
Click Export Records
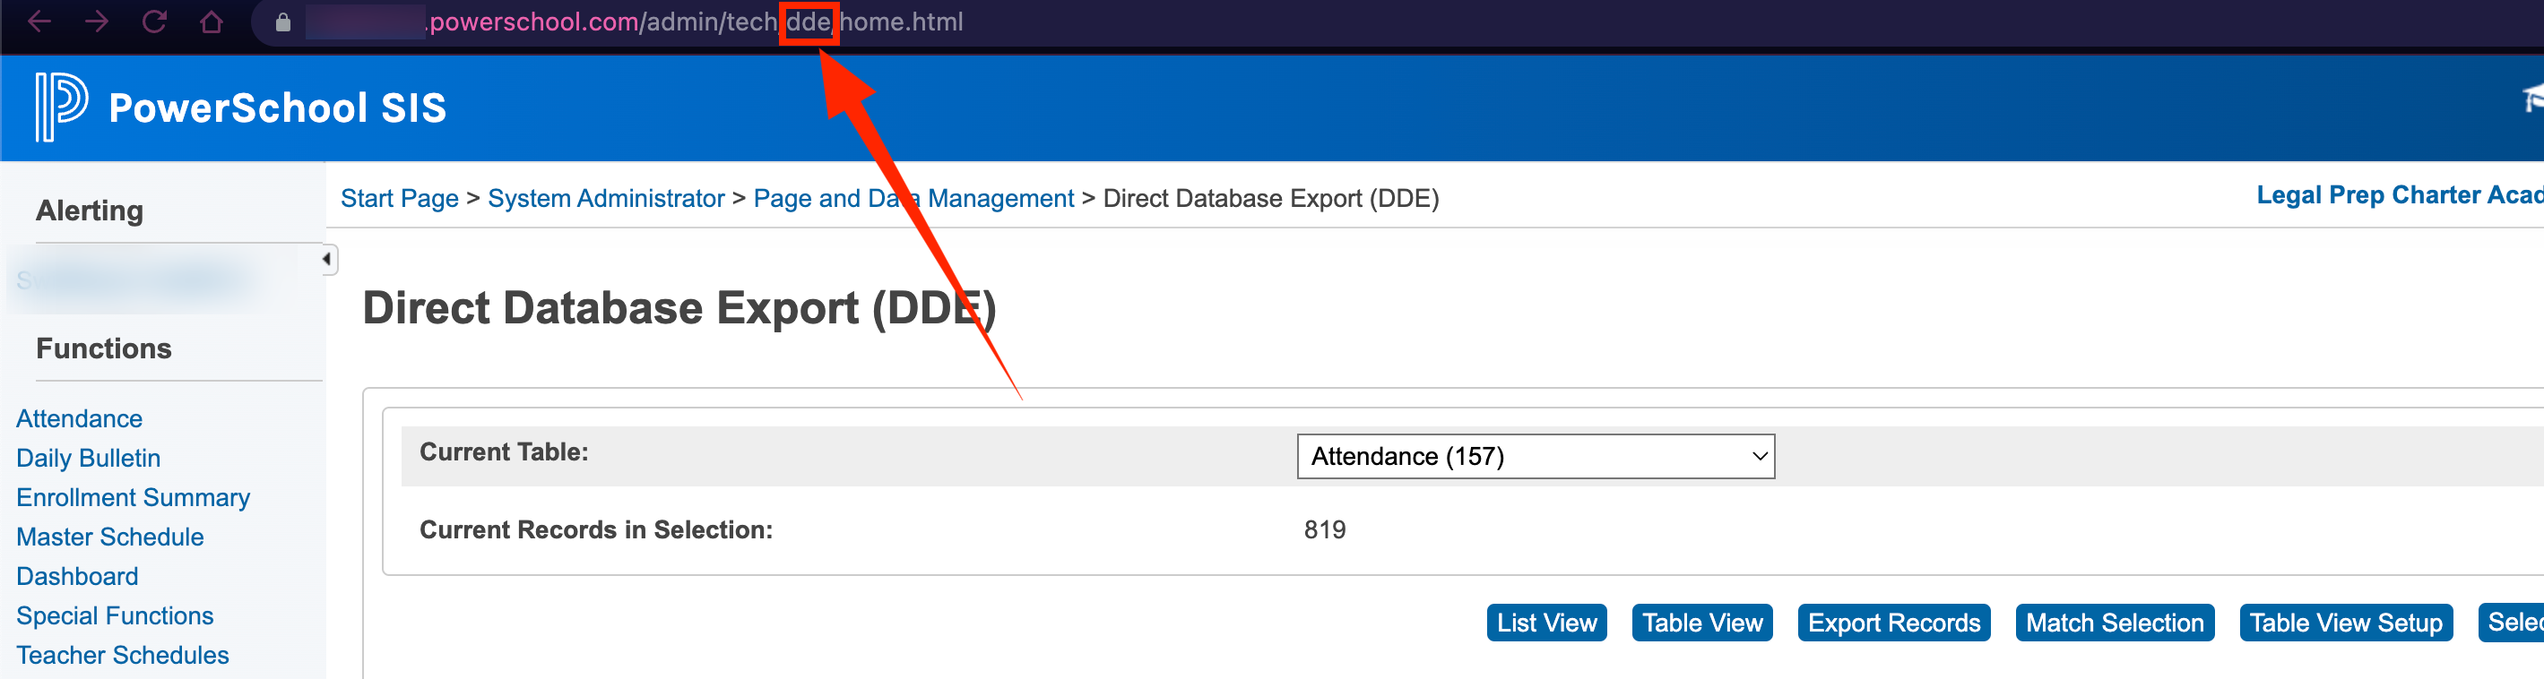pos(1893,622)
